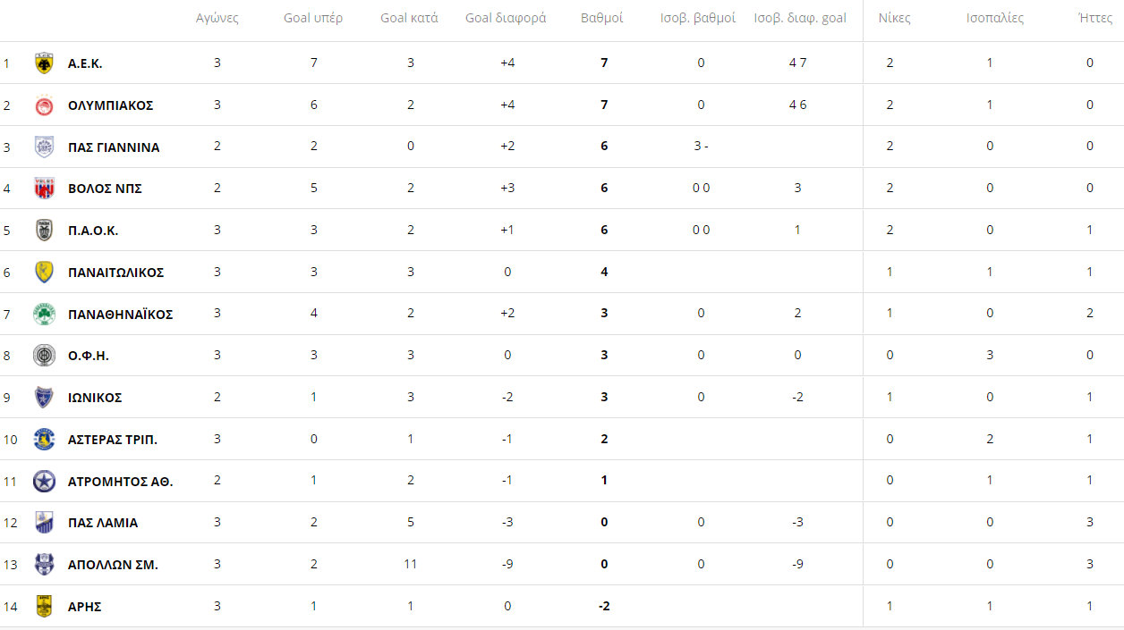Click the O.F.I. round crest icon
This screenshot has width=1124, height=630.
[x=44, y=356]
